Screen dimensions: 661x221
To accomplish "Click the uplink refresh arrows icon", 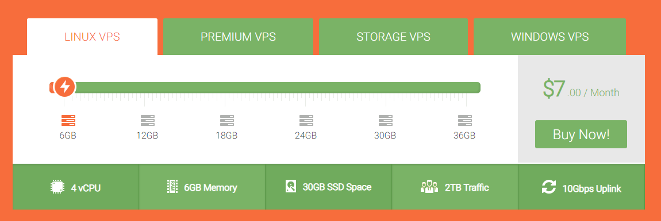I will tap(549, 187).
